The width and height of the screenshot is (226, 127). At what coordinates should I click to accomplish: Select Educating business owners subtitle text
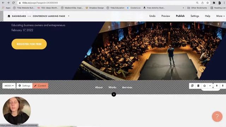[x=38, y=25]
